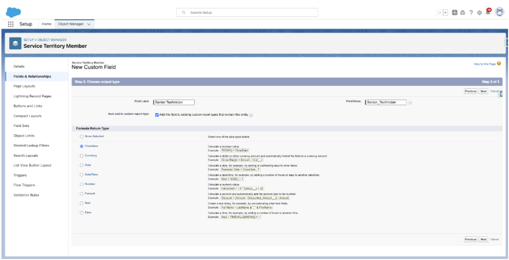Open notifications bell with badge

(x=488, y=12)
